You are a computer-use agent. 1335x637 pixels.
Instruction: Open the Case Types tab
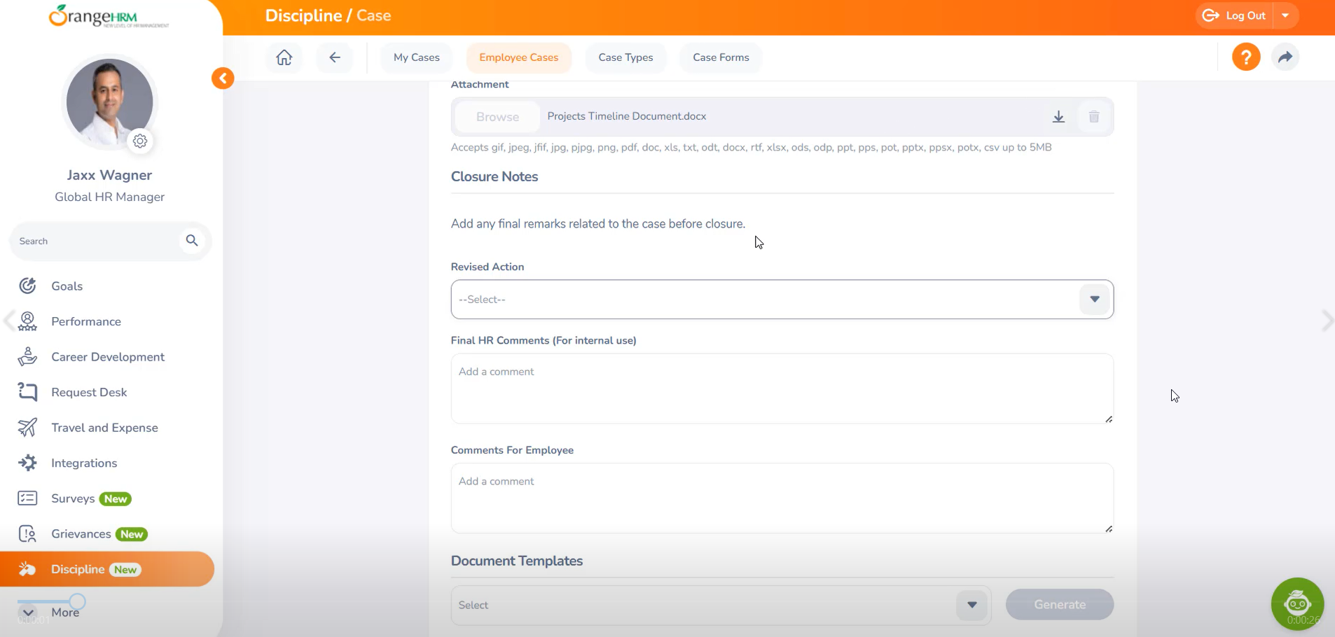[625, 57]
